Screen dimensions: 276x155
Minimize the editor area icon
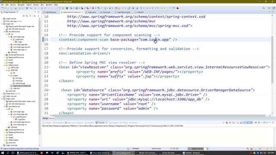click(270, 12)
